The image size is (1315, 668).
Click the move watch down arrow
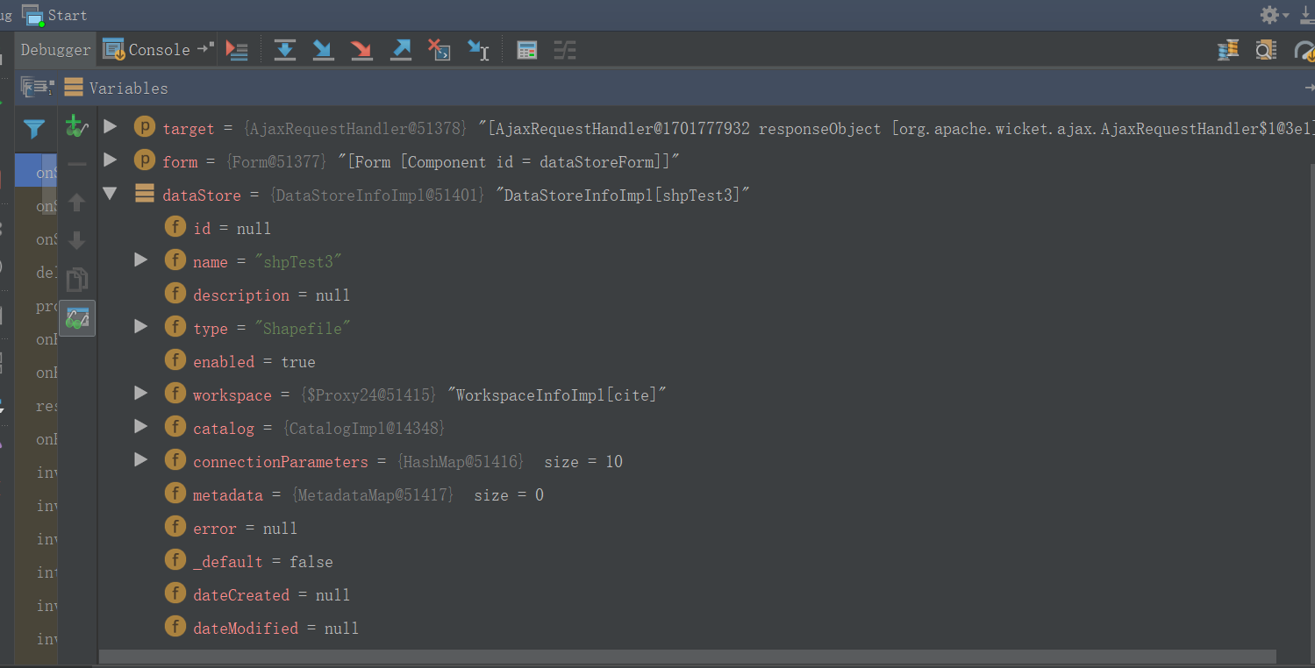tap(77, 240)
